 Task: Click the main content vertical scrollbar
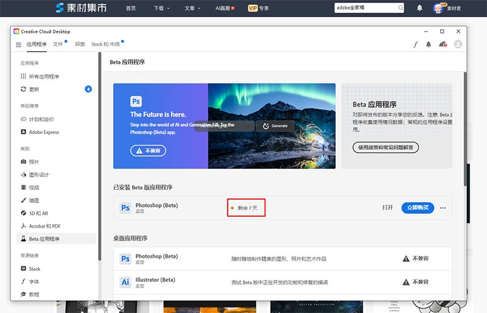click(465, 129)
